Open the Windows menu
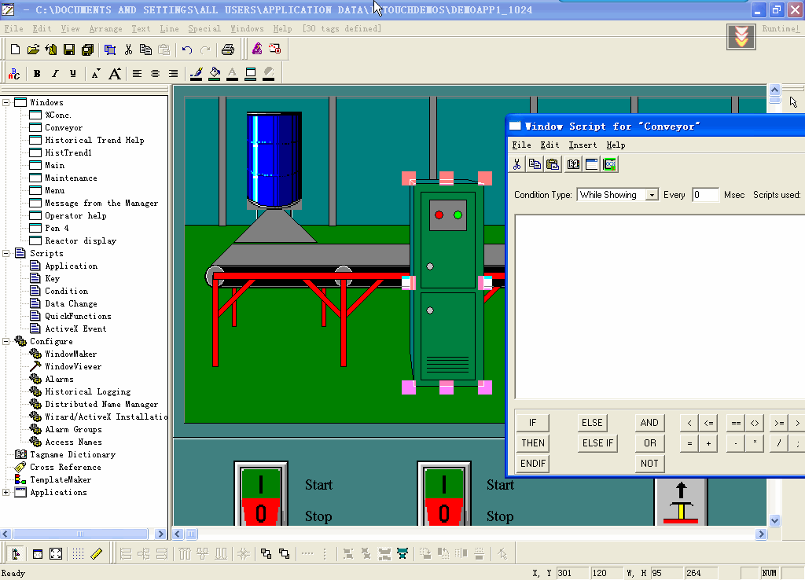Image resolution: width=805 pixels, height=580 pixels. tap(247, 29)
